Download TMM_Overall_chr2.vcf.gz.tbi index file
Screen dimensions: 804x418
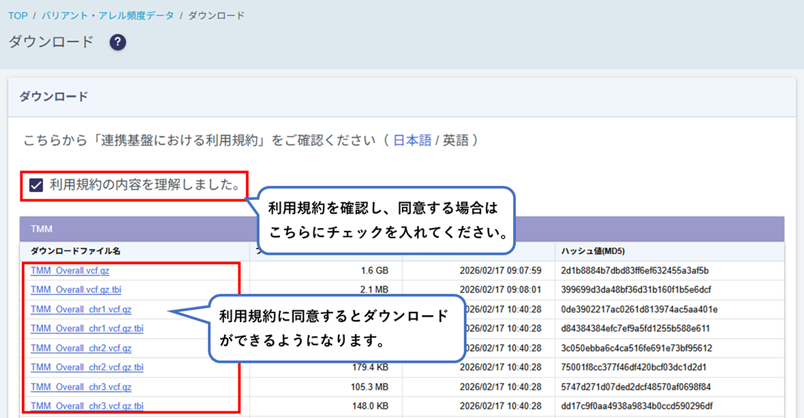pyautogui.click(x=87, y=368)
